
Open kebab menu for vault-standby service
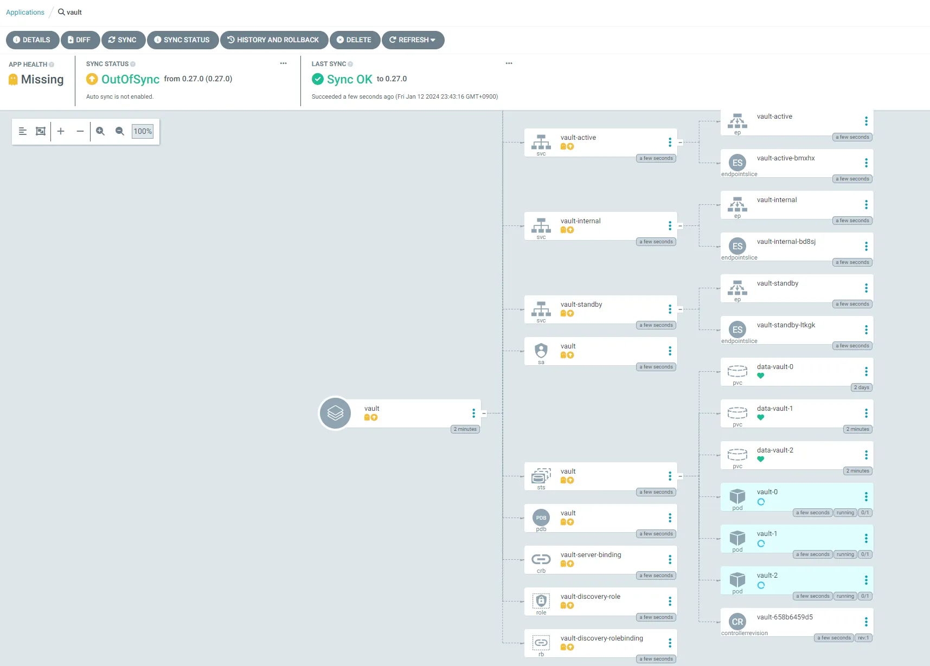(670, 309)
